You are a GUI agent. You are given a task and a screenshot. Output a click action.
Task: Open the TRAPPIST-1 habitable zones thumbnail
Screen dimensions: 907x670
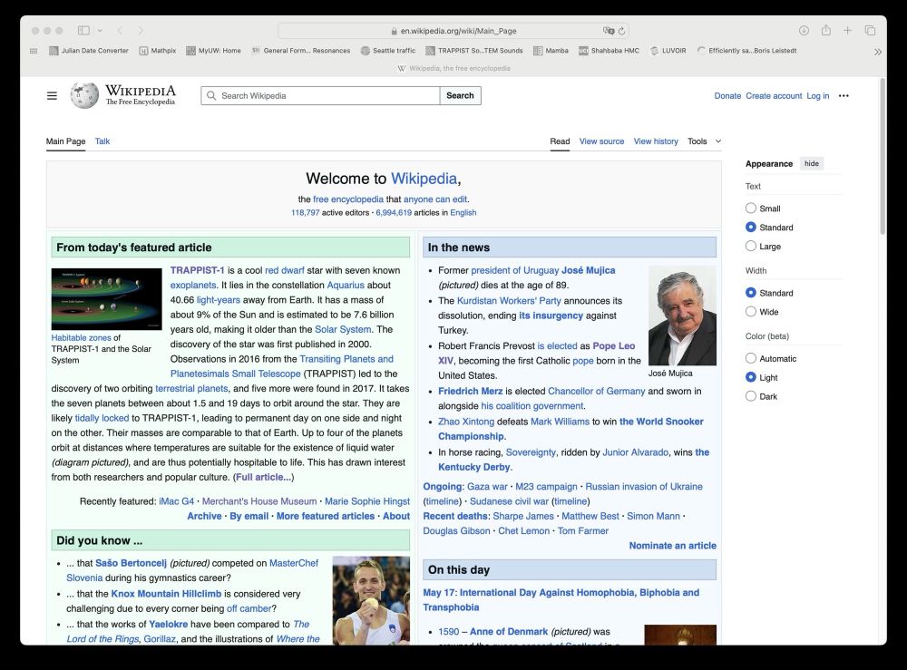pyautogui.click(x=106, y=299)
